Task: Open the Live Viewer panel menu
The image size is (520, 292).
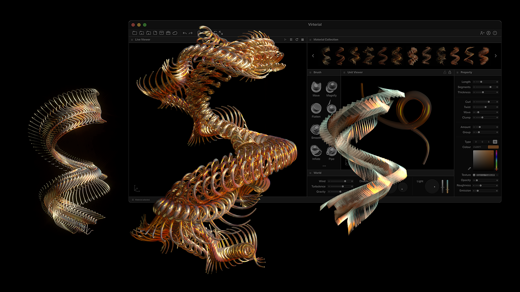Action: (x=132, y=40)
